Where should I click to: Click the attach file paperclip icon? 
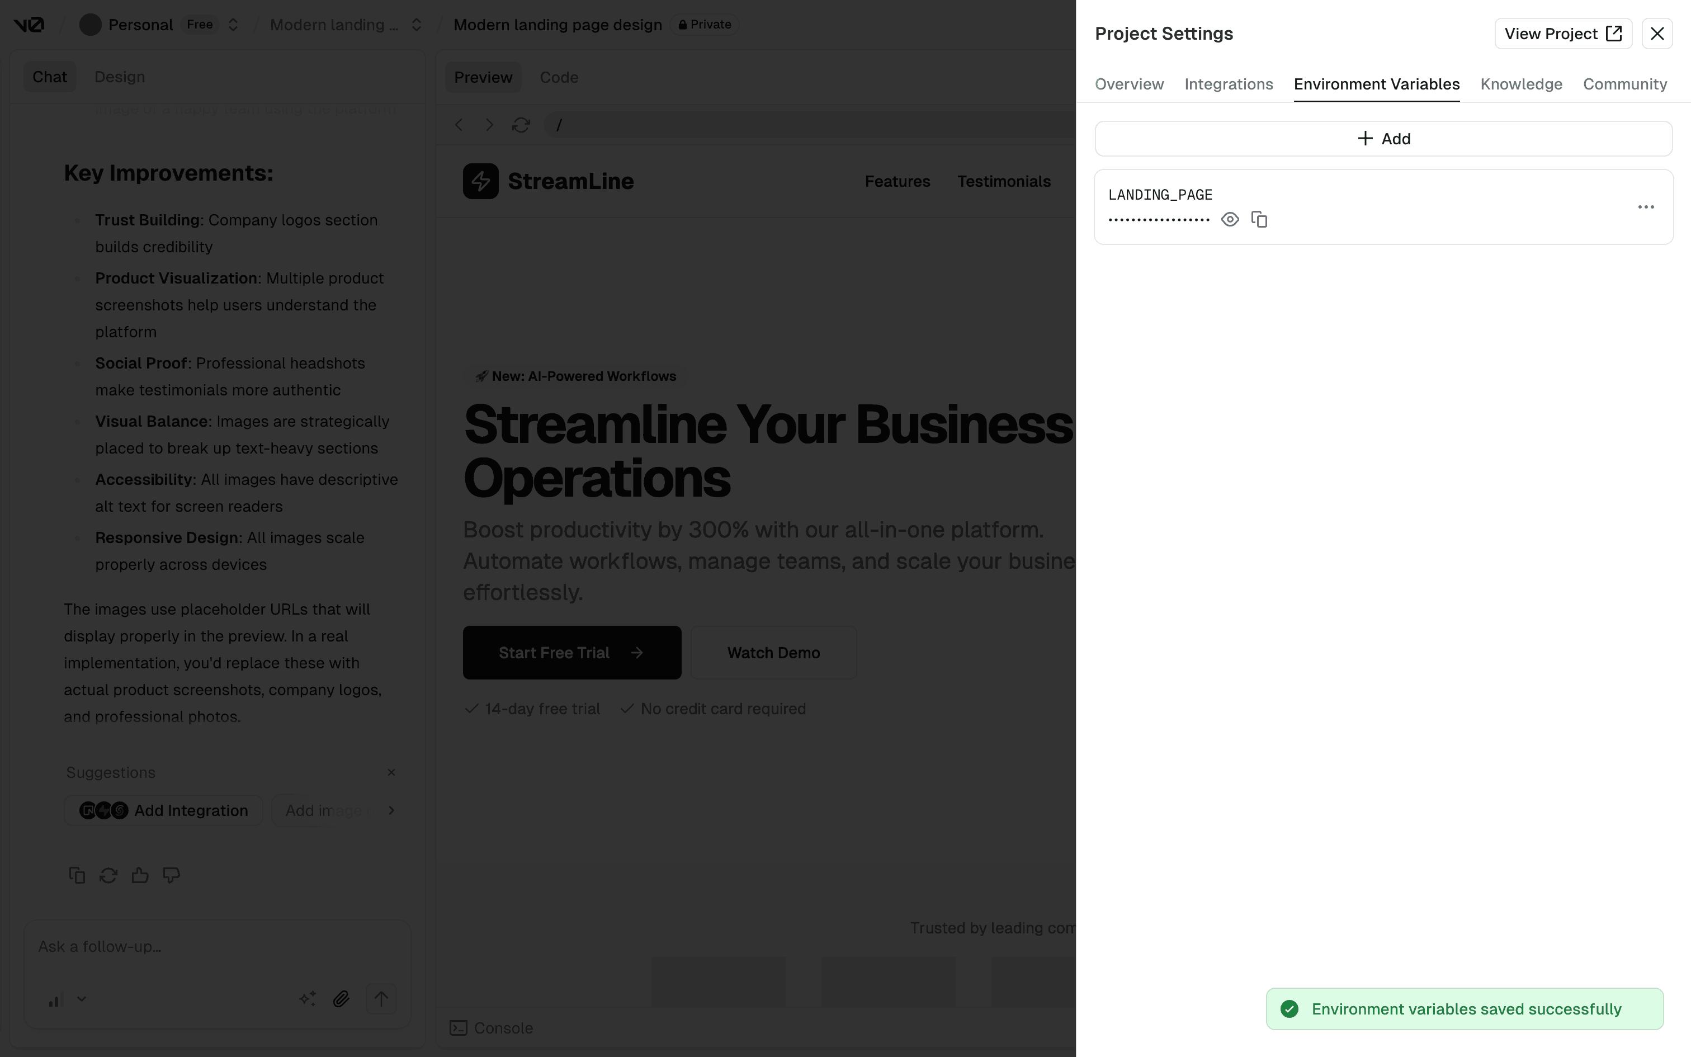click(341, 999)
